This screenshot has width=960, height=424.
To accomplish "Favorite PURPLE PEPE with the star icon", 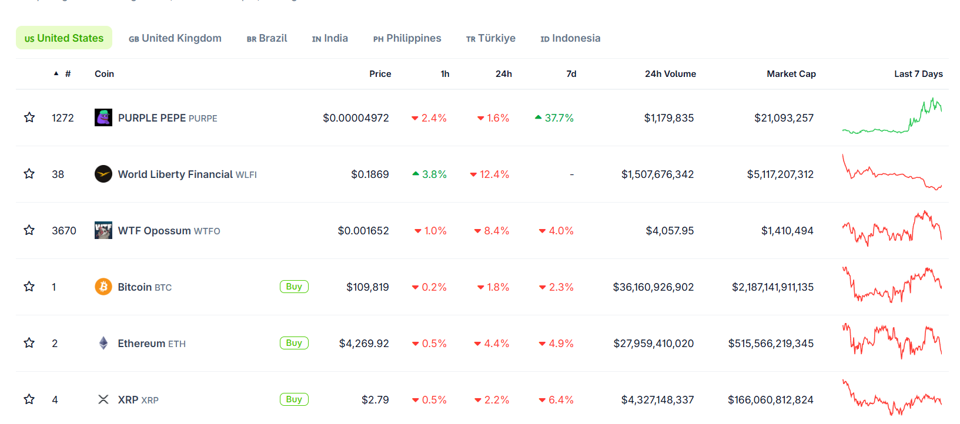I will pyautogui.click(x=29, y=117).
